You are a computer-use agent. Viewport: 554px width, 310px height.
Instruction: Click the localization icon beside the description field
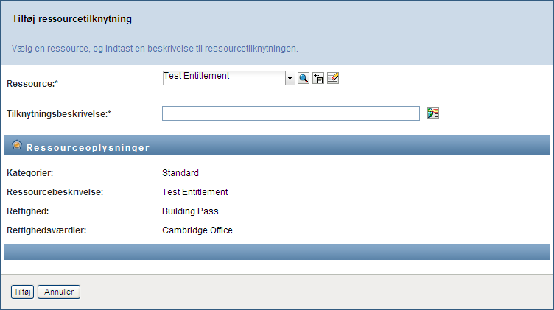433,113
